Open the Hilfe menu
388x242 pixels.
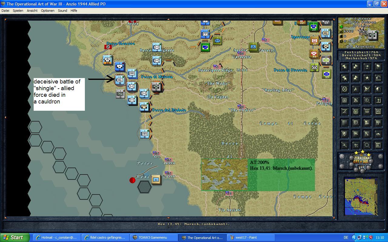click(x=74, y=11)
